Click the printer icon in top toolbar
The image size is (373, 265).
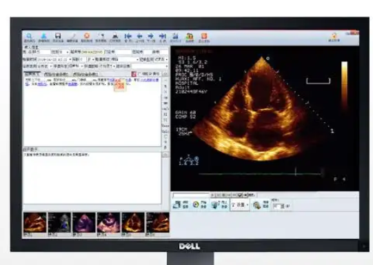pyautogui.click(x=115, y=36)
